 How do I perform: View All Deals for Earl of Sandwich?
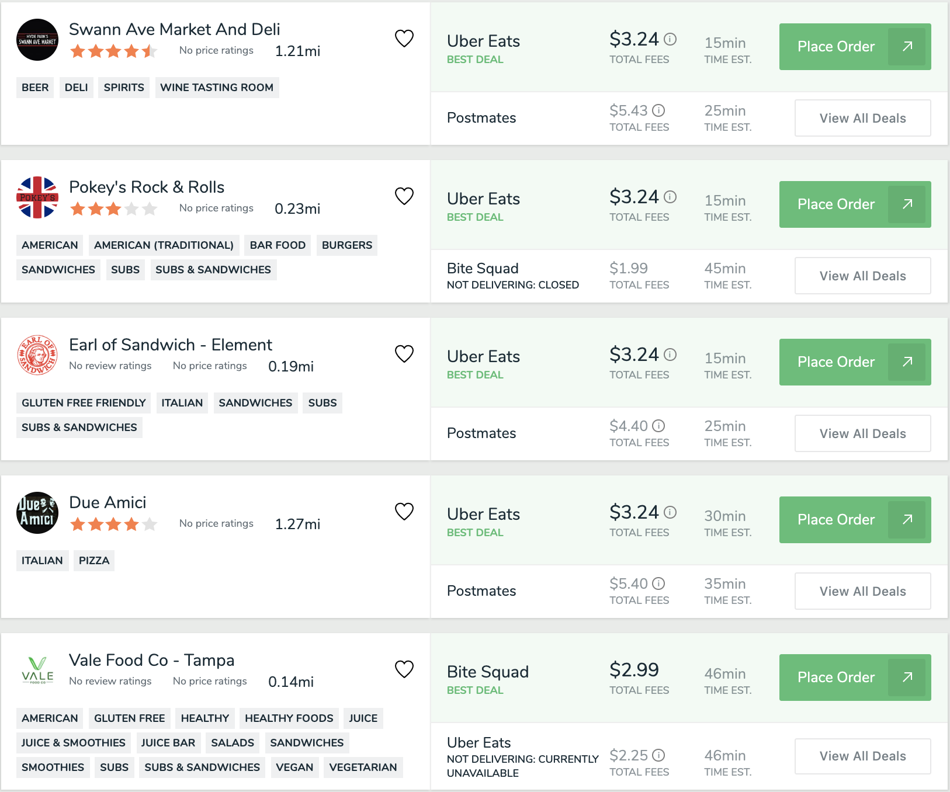pyautogui.click(x=863, y=433)
